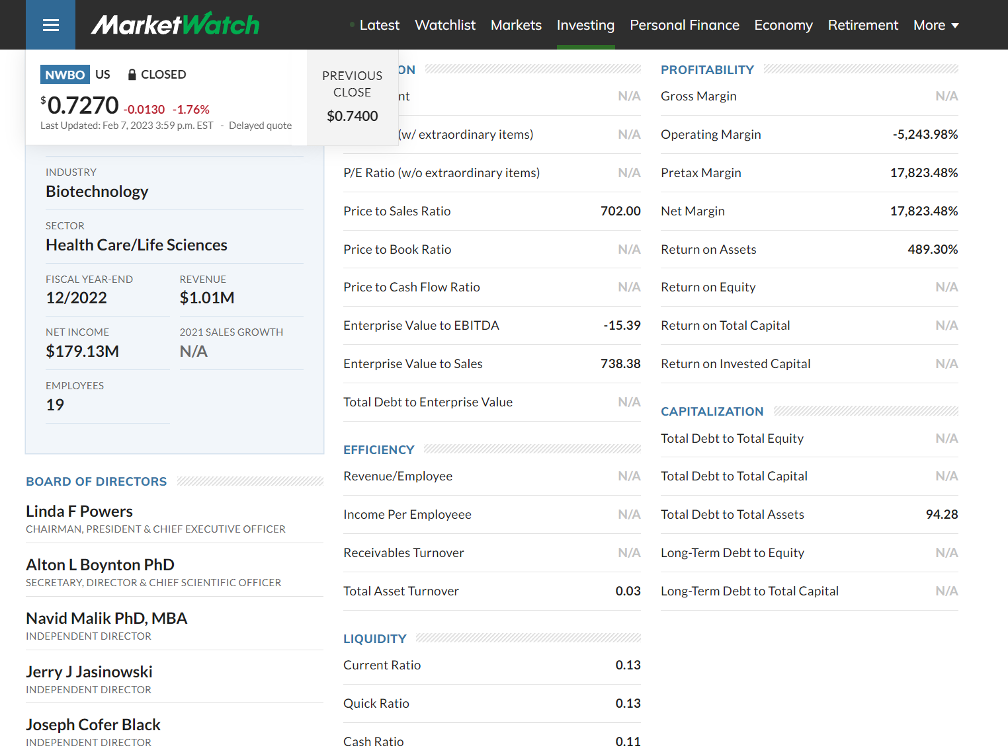Click P/E Ratio (w/o extraordinary items) label
The image size is (1008, 756).
(x=441, y=173)
